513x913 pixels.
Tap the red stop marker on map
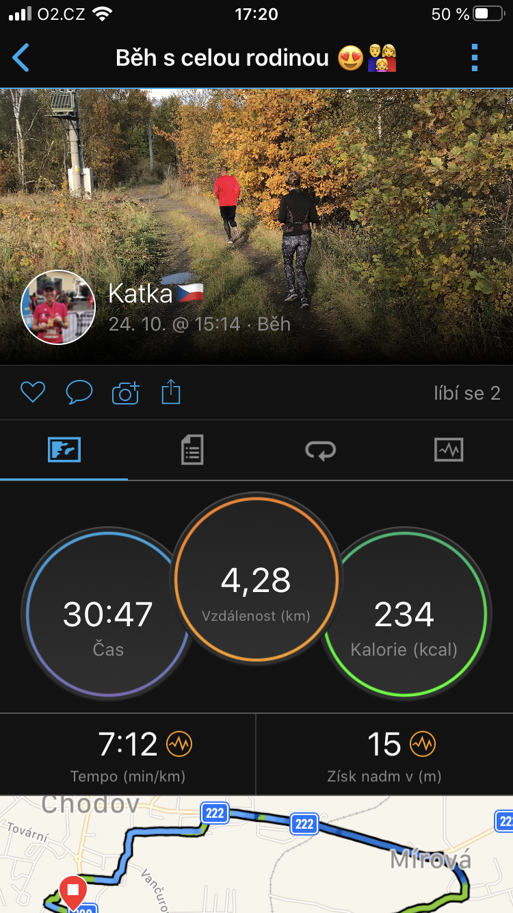(73, 892)
